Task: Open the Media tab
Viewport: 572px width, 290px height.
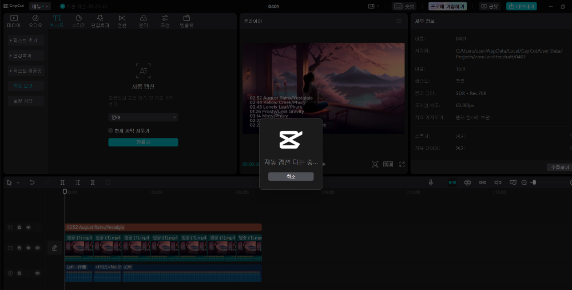Action: (x=14, y=21)
